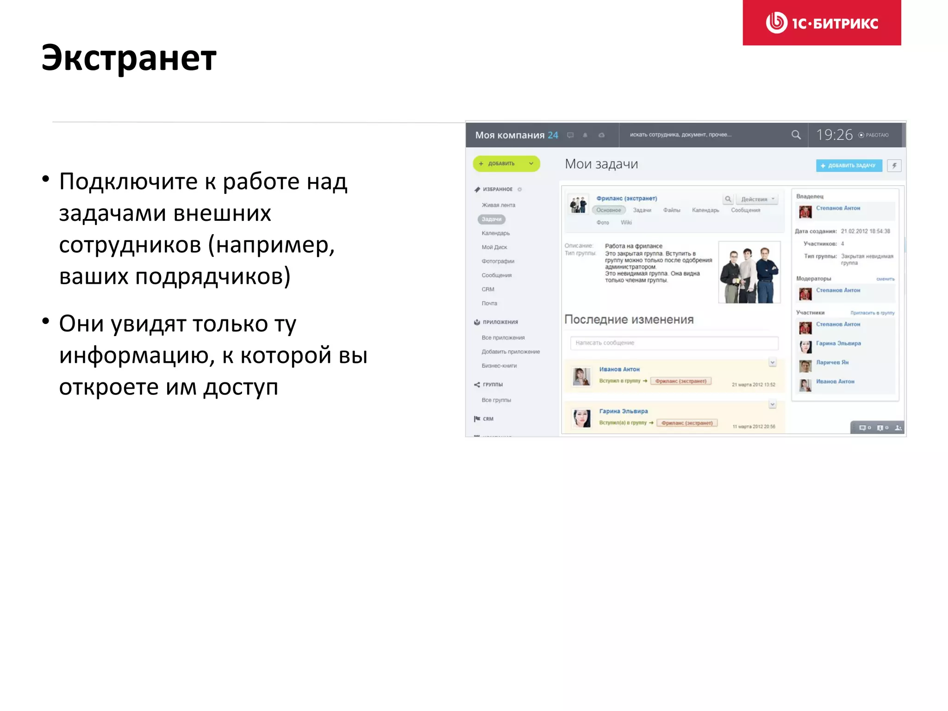Expand the arrow on the Гарина Эльвира feed post
Viewport: 948px width, 711px height.
(772, 405)
